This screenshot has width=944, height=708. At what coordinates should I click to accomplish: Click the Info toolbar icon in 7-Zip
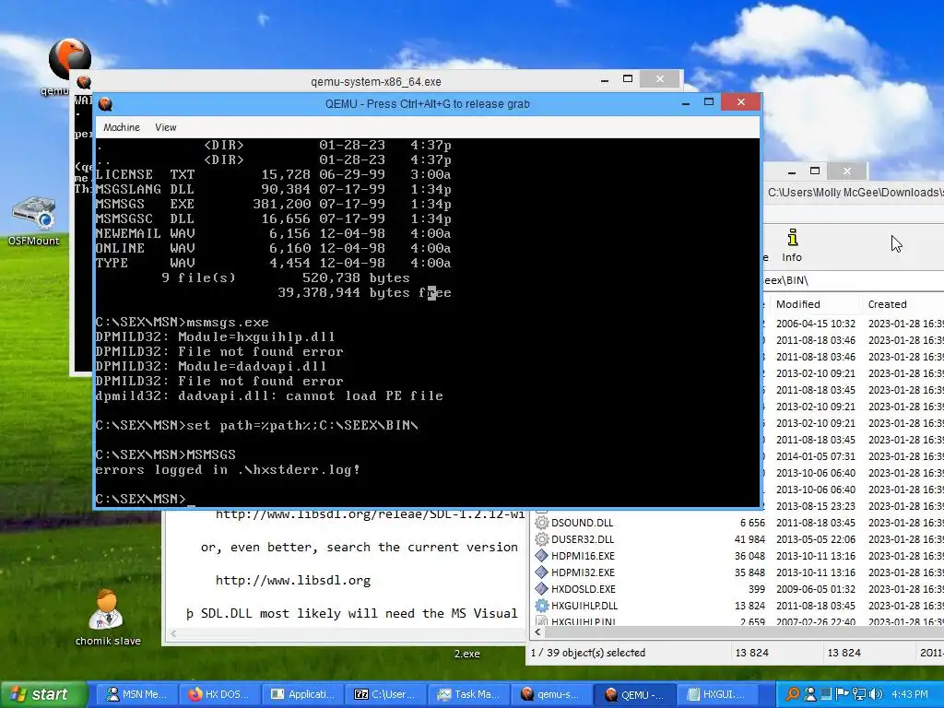coord(792,238)
